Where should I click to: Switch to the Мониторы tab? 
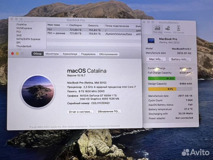pos(52,54)
